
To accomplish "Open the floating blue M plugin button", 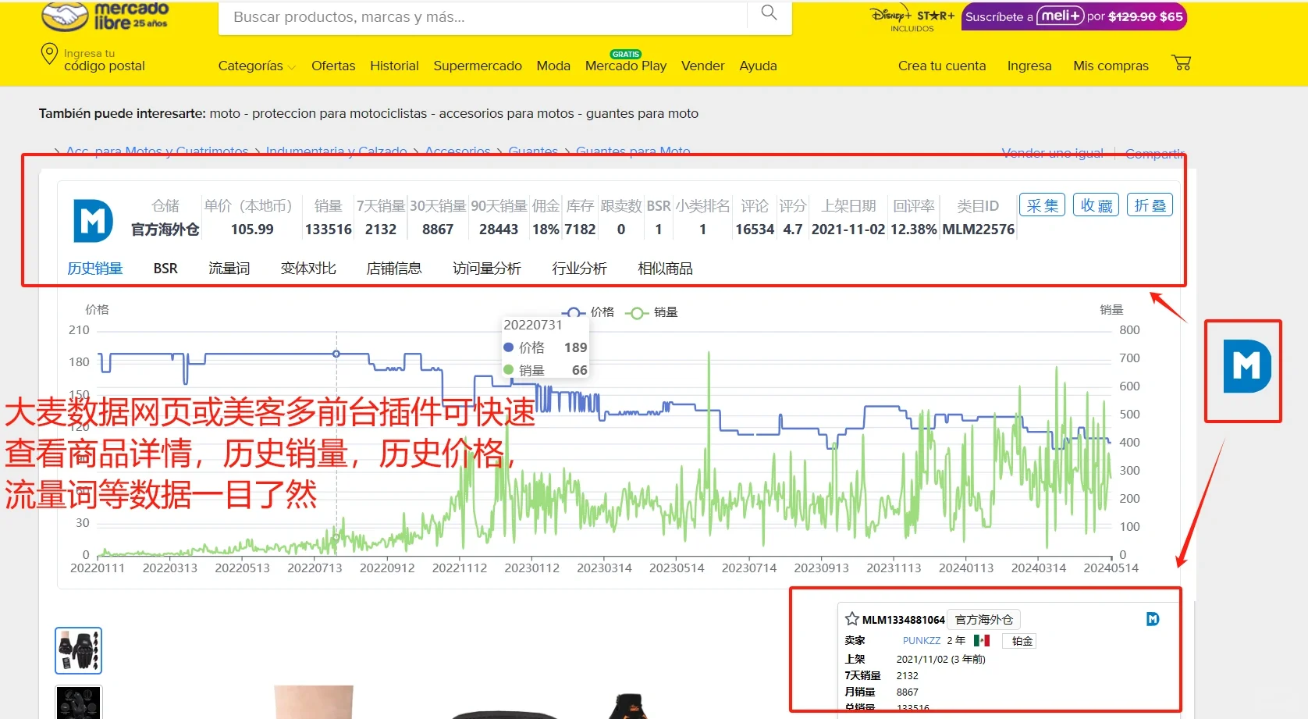I will (1246, 366).
